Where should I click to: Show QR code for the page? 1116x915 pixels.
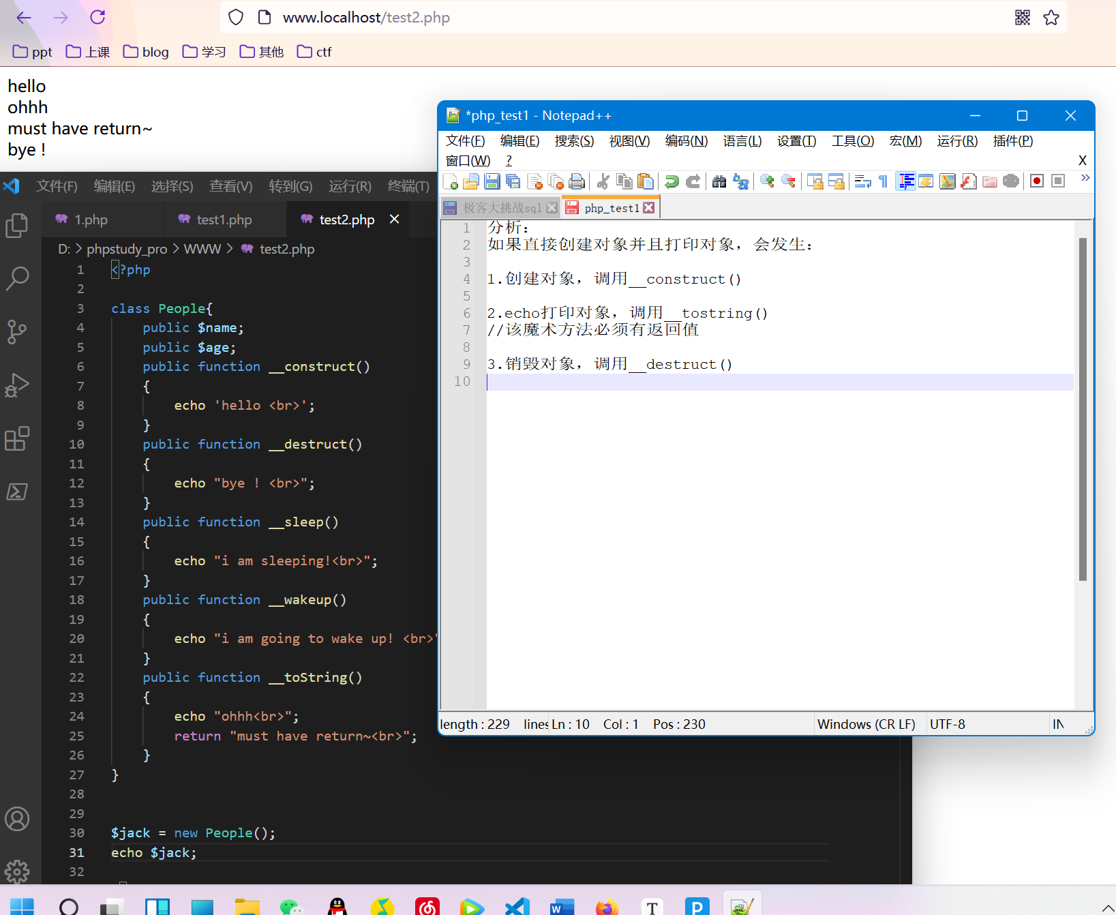1023,18
